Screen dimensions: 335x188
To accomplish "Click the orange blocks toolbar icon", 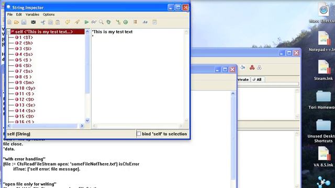I will [135, 22].
